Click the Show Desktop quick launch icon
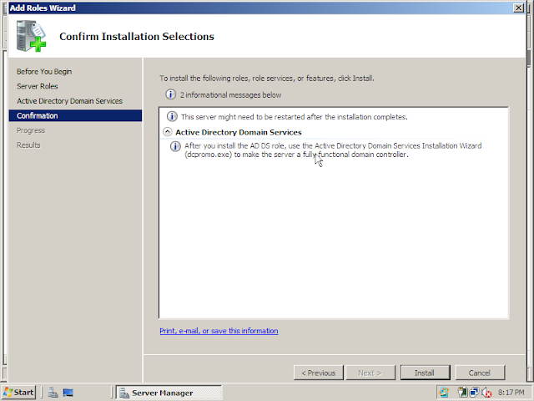Image resolution: width=534 pixels, height=401 pixels. (68, 393)
